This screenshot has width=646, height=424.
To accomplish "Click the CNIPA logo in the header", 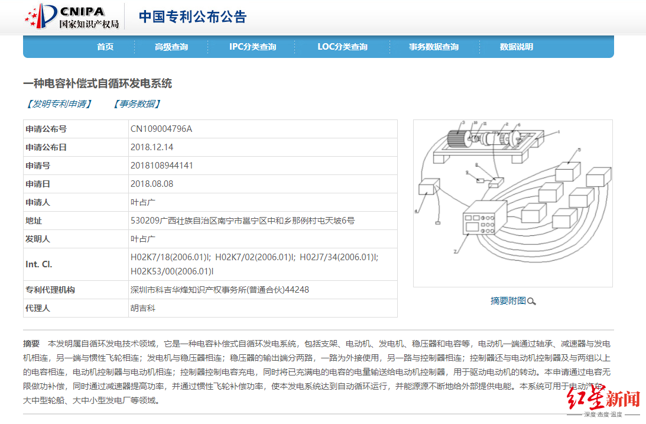I will [x=72, y=17].
